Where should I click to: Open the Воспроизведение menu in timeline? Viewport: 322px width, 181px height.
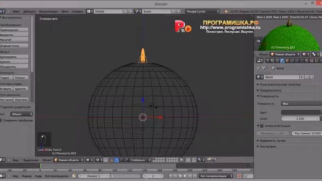click(x=56, y=176)
